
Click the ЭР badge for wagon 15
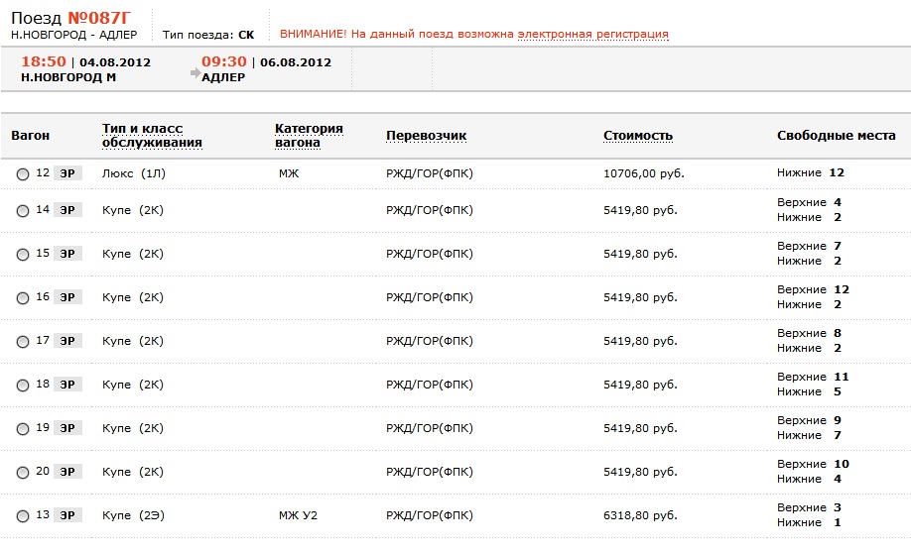67,254
